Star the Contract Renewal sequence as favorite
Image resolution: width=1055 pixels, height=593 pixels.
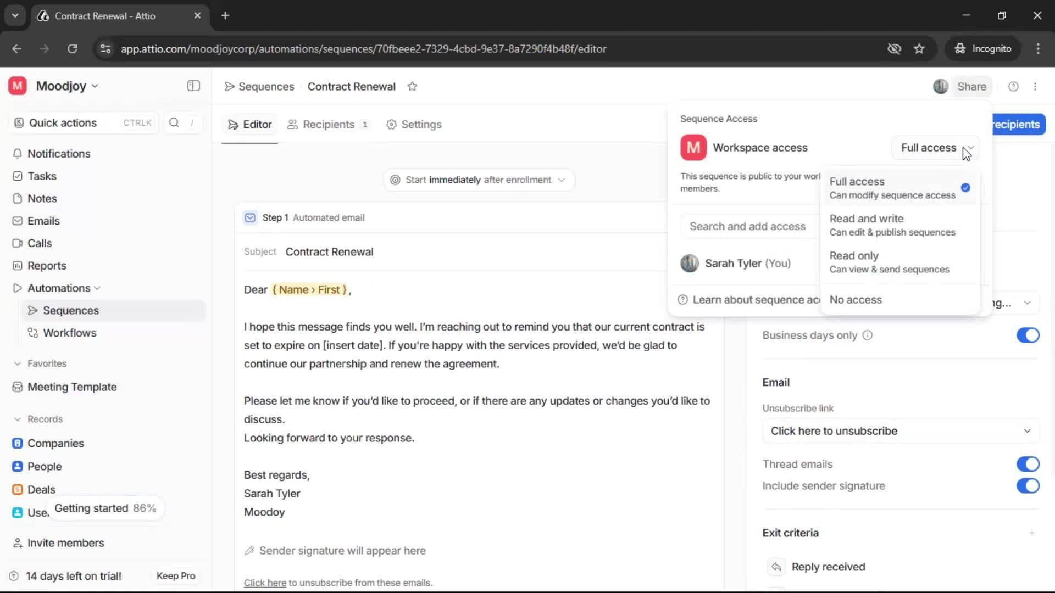coord(412,87)
